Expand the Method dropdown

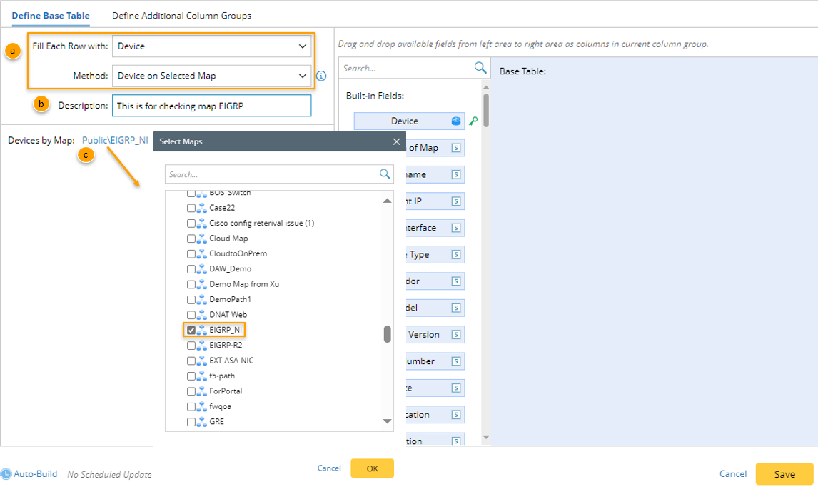click(211, 76)
